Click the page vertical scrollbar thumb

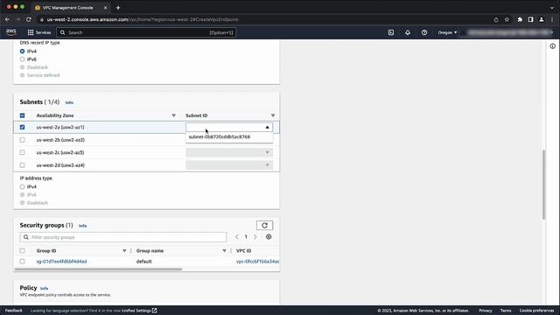543,185
